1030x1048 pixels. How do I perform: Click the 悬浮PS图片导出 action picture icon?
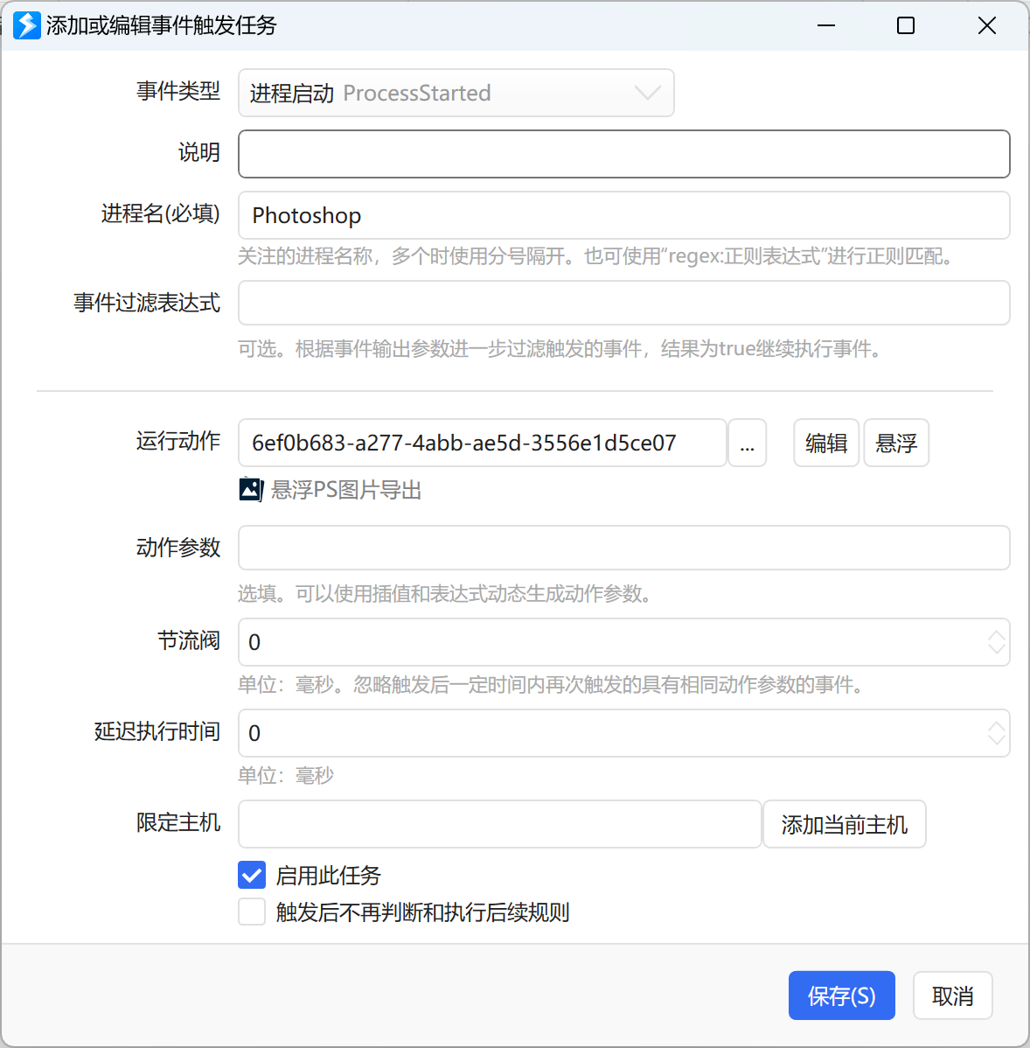point(251,489)
